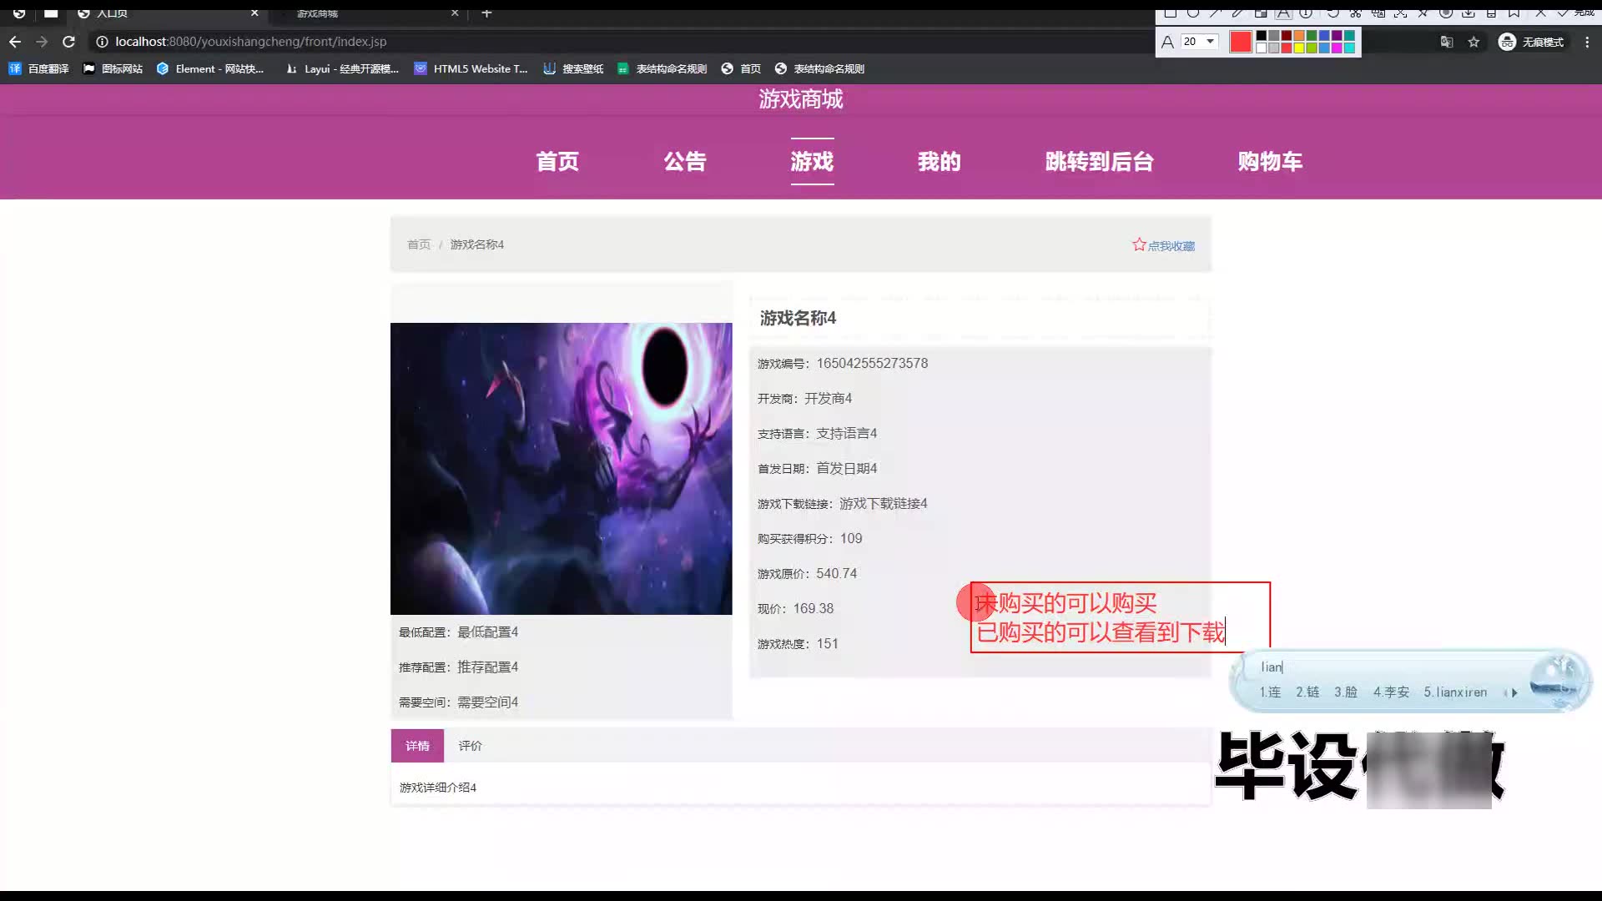Bookmark this page with star icon
This screenshot has height=901, width=1602.
coord(1474,42)
